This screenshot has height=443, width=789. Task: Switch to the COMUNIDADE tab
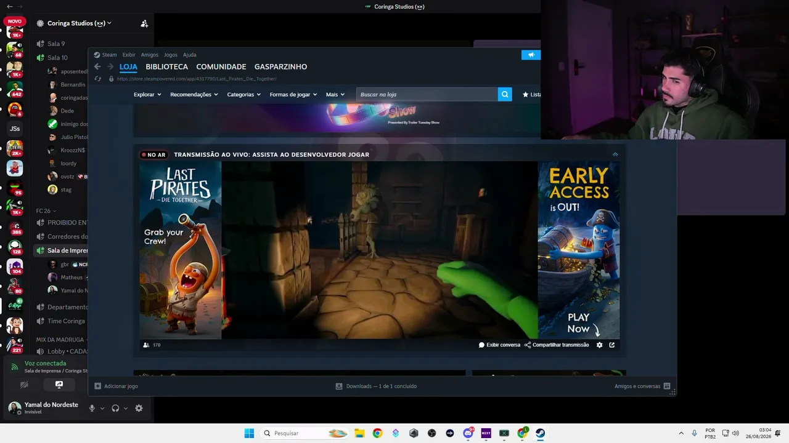(x=221, y=66)
